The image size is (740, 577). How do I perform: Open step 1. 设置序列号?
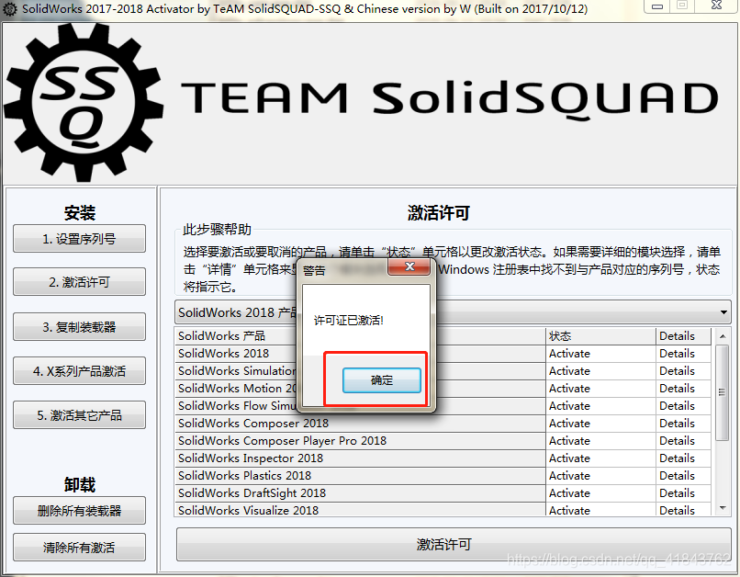[x=79, y=239]
